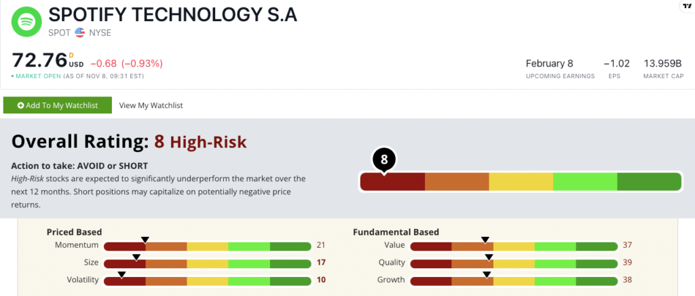Click the Size rating color bar
The width and height of the screenshot is (695, 296).
(208, 263)
